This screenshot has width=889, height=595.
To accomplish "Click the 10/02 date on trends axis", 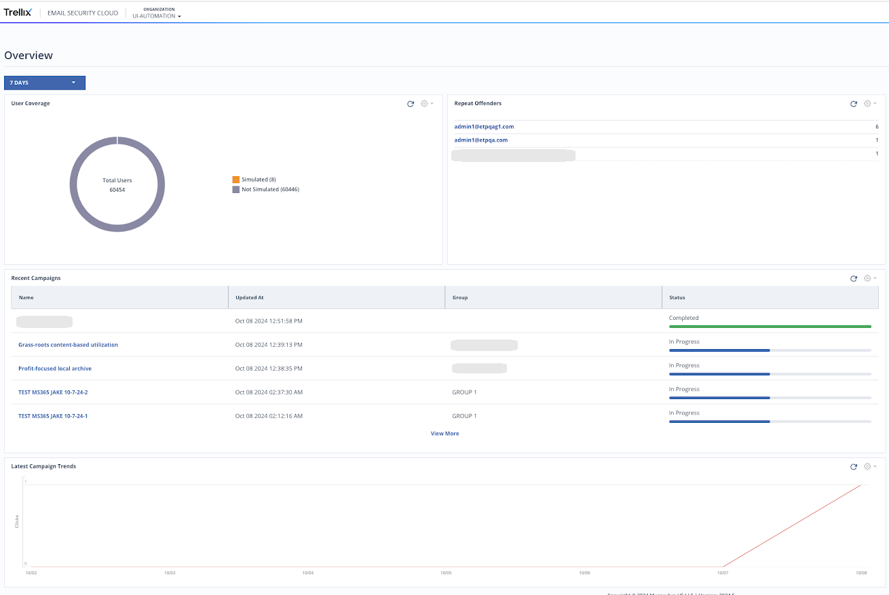I will (x=31, y=573).
